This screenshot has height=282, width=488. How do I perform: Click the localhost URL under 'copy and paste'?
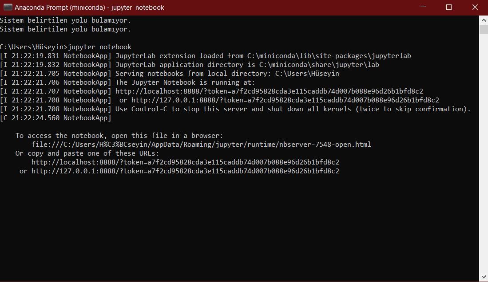click(185, 162)
